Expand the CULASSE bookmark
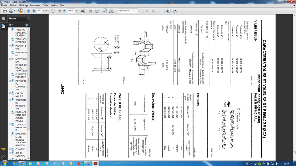 click(x=10, y=149)
